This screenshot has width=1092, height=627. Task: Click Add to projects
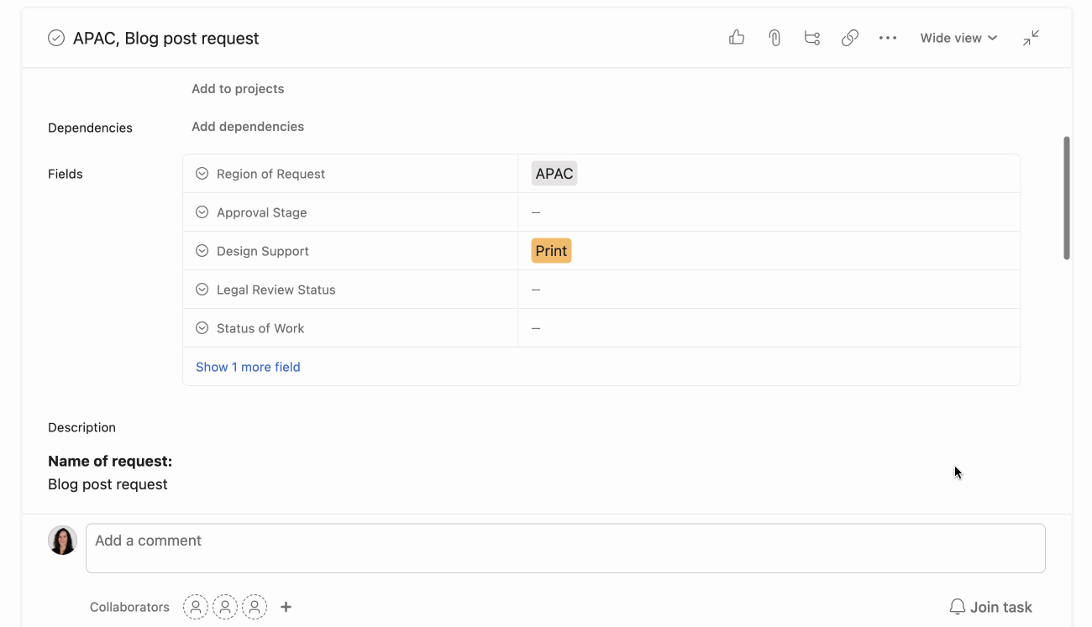click(238, 88)
